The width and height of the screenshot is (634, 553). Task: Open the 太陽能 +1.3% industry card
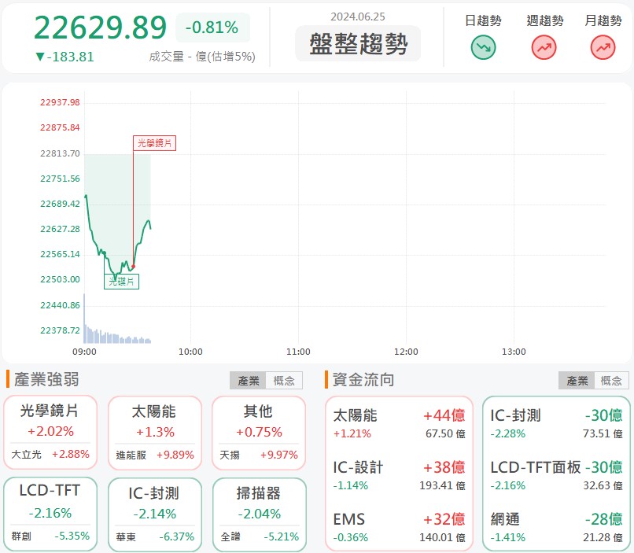coord(155,433)
